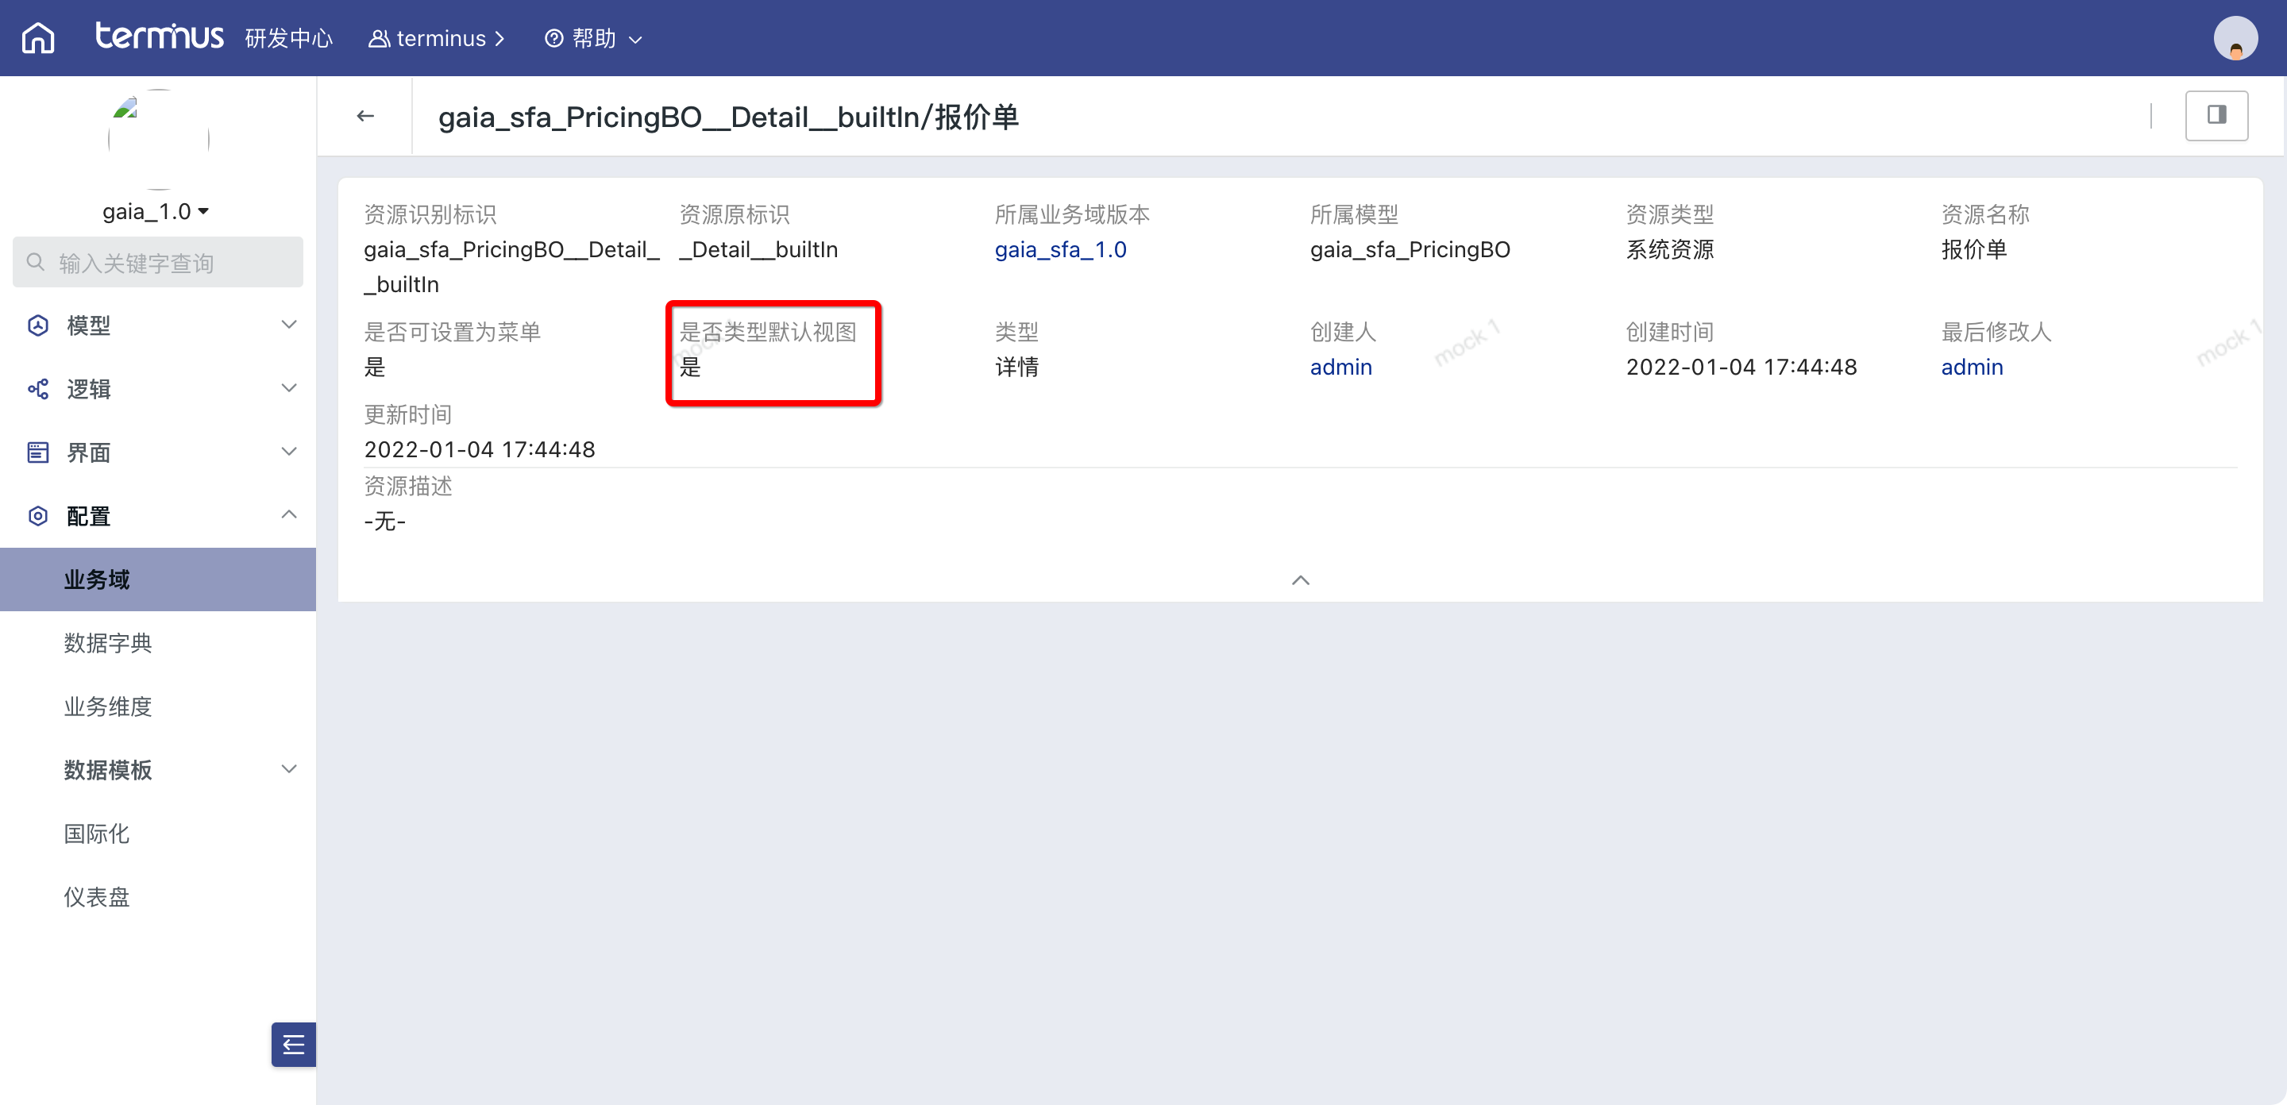This screenshot has width=2287, height=1105.
Task: Open the terminus organization switcher
Action: point(437,38)
